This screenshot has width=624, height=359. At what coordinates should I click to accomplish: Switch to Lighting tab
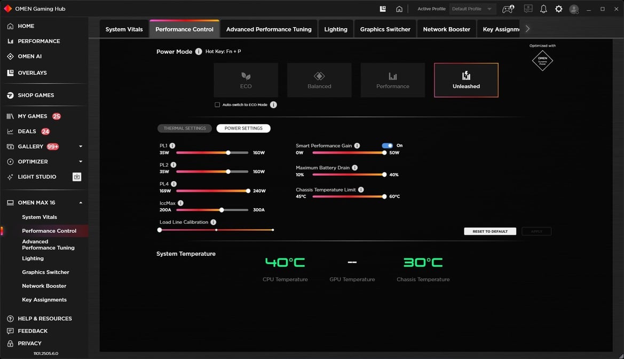click(x=335, y=29)
